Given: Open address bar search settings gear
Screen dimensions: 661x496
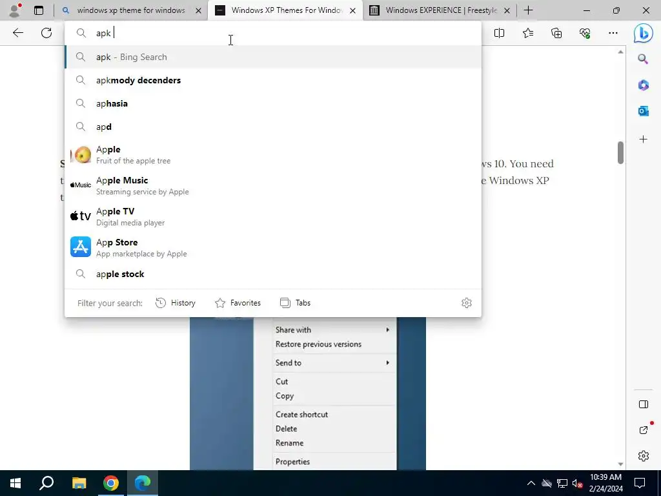Looking at the screenshot, I should pos(466,303).
